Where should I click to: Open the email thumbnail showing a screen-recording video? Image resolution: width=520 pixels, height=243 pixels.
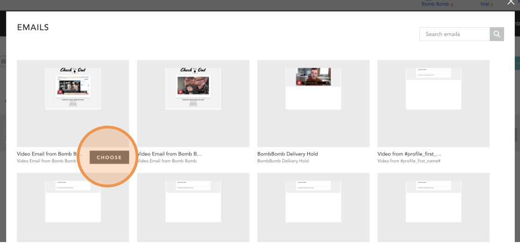pos(73,103)
